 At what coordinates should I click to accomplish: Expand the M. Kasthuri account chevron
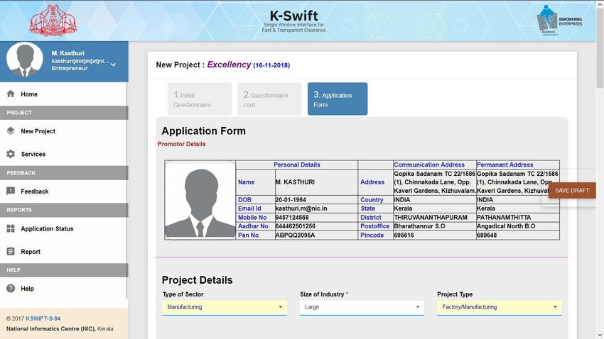pyautogui.click(x=113, y=65)
